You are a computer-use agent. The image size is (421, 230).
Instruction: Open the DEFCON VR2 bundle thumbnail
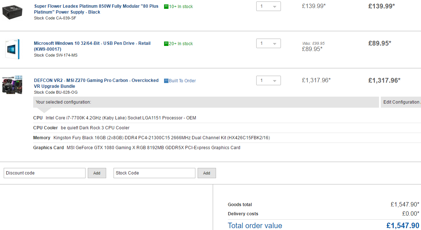[x=13, y=85]
